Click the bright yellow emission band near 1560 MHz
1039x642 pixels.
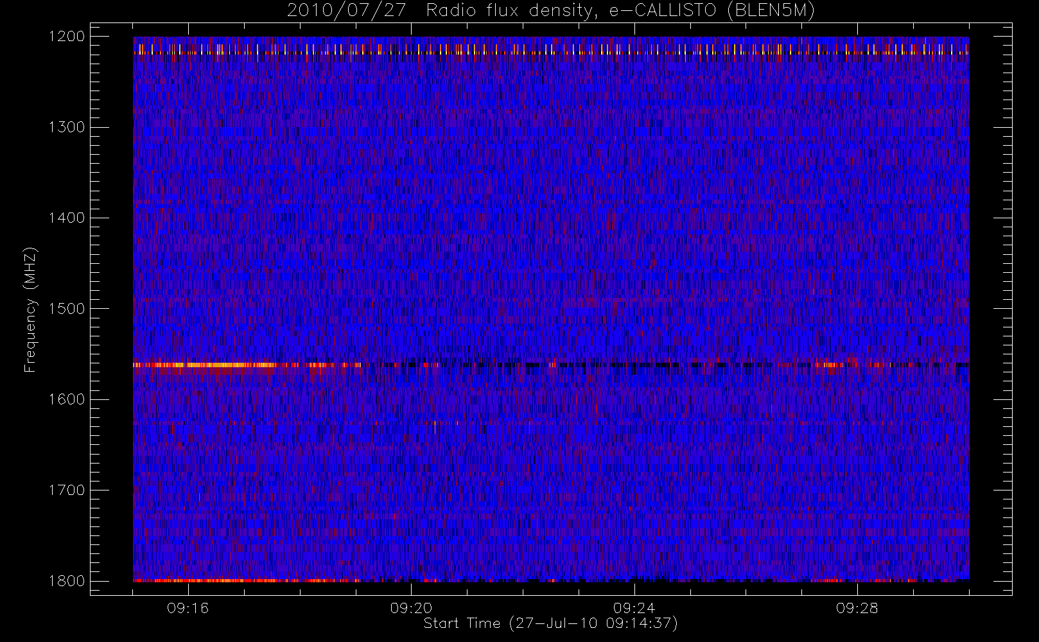click(205, 365)
